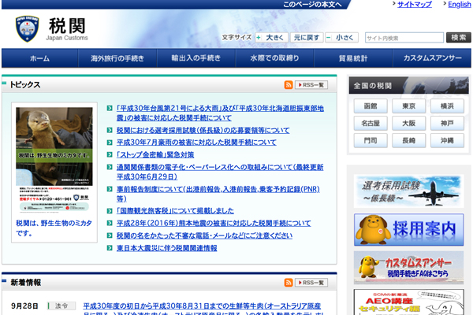Viewport: 473px width, 315px height.
Task: Select the 東京 customs office button
Action: (x=408, y=106)
